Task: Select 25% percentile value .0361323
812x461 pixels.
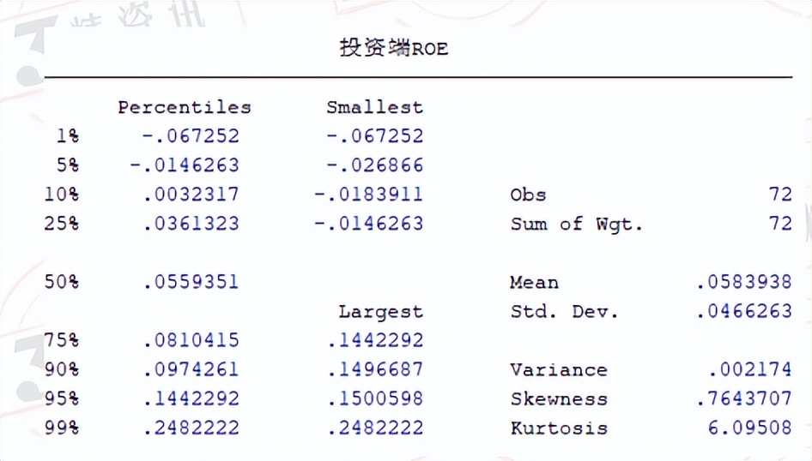Action: pos(191,224)
